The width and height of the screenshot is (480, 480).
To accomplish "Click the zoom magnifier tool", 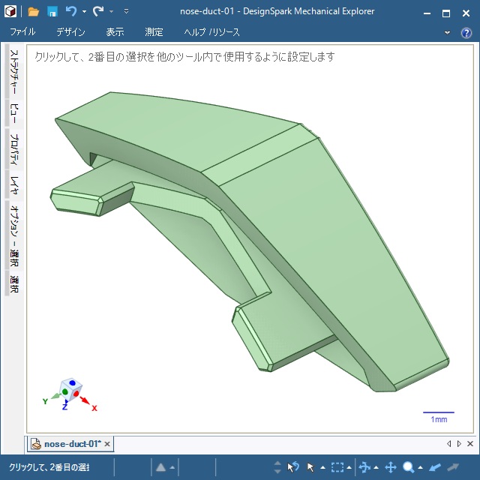I will coord(409,467).
